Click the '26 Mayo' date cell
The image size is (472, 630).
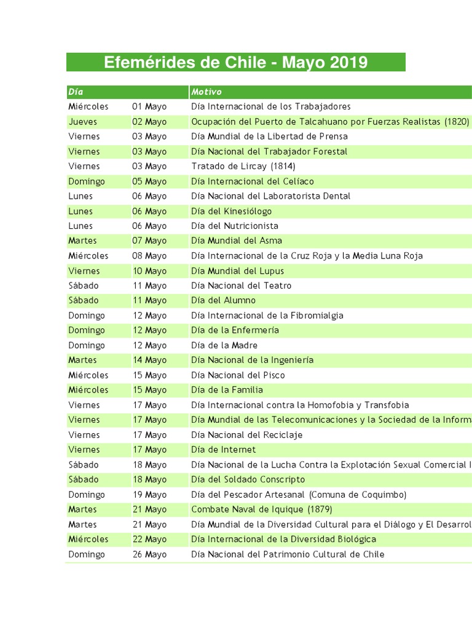150,554
